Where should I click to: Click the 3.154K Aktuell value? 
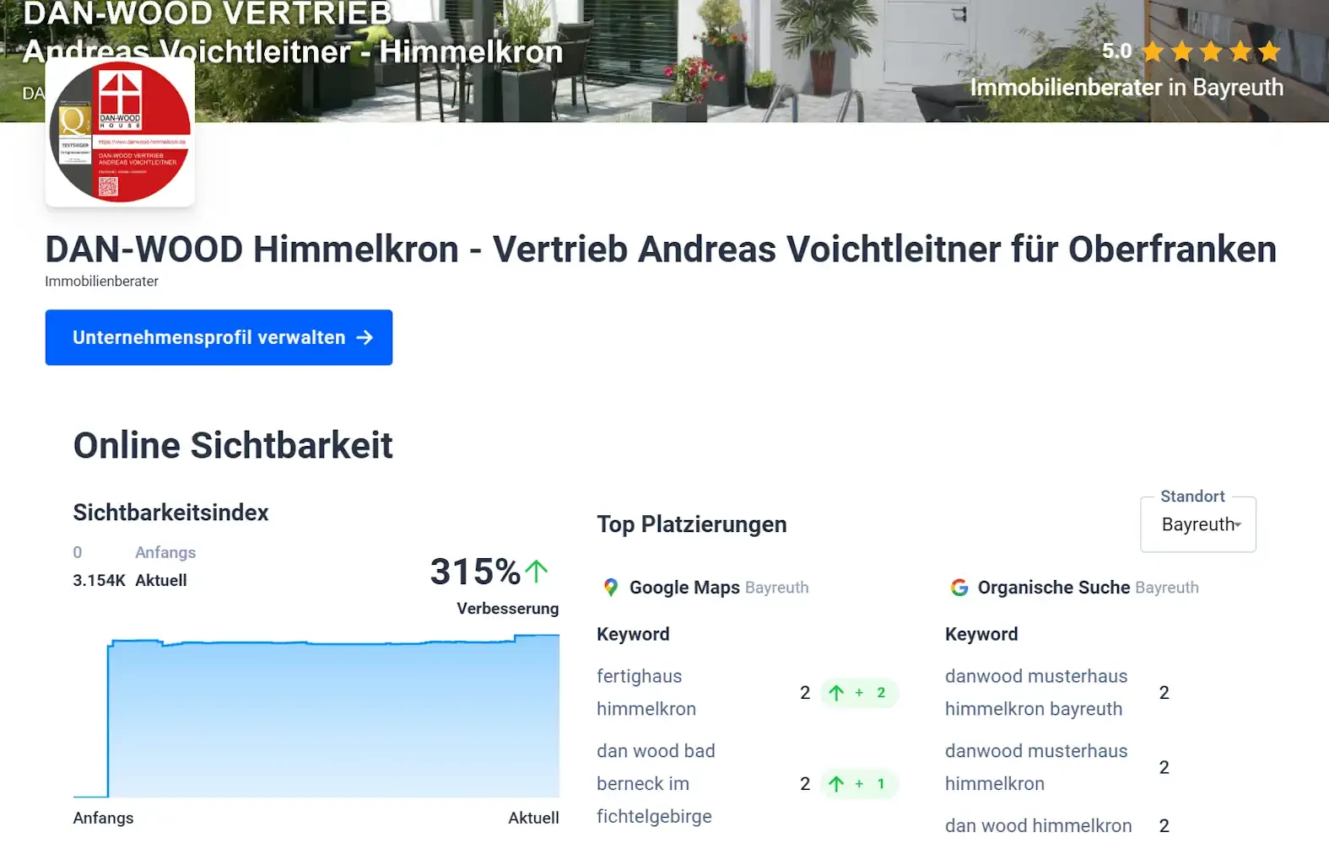(x=130, y=581)
